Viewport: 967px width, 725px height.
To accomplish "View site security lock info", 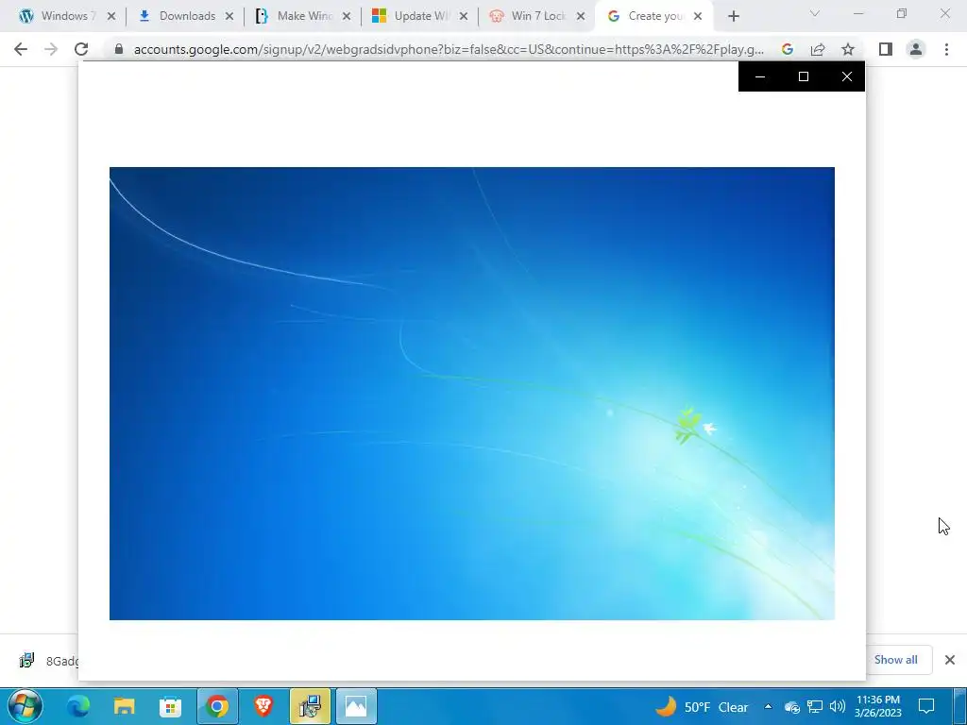I will click(119, 49).
